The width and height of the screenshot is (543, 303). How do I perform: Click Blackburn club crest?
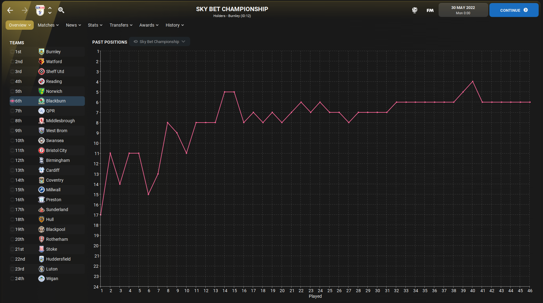click(x=42, y=101)
